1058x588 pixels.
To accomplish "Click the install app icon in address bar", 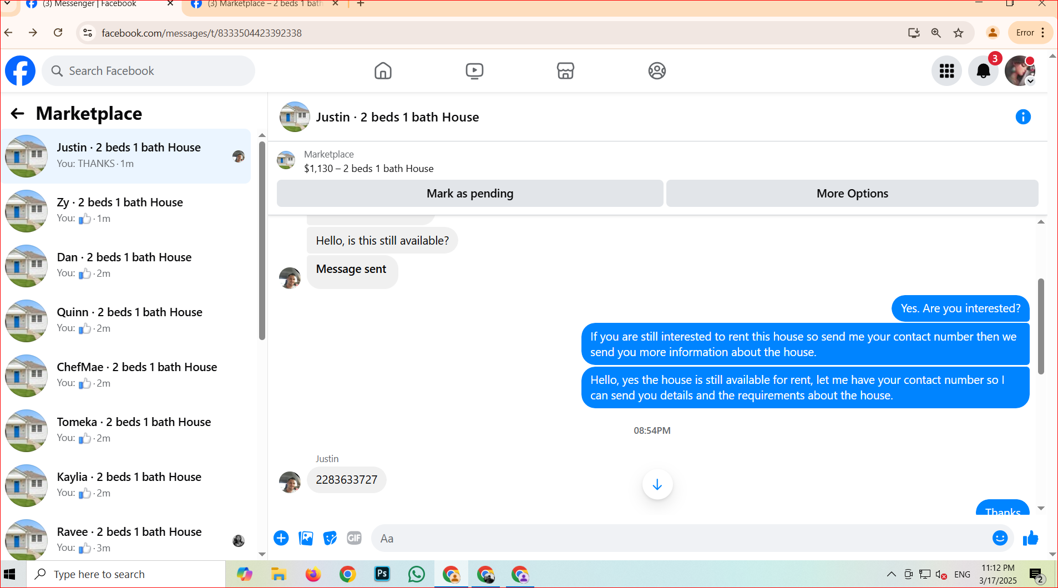I will pos(914,33).
